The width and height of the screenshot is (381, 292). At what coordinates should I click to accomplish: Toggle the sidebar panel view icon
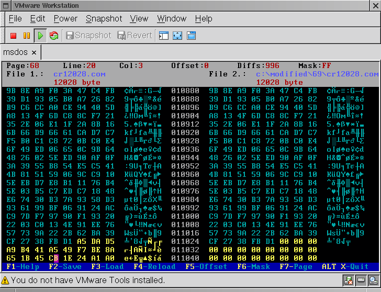pos(164,36)
